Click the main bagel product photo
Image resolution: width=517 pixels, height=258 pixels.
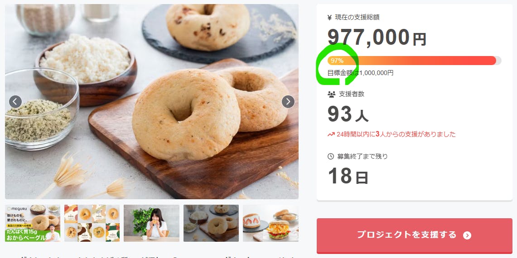tap(152, 102)
